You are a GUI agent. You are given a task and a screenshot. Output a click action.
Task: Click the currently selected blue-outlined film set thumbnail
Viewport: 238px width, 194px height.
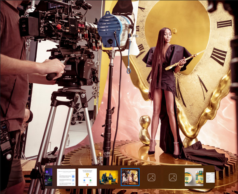(x=130, y=177)
